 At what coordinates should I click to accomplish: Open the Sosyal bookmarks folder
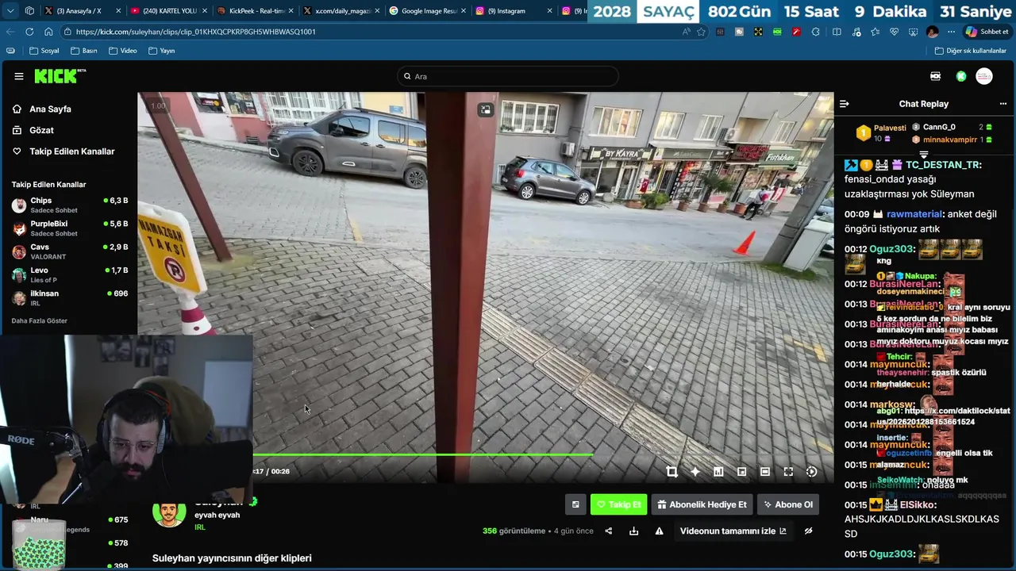44,51
